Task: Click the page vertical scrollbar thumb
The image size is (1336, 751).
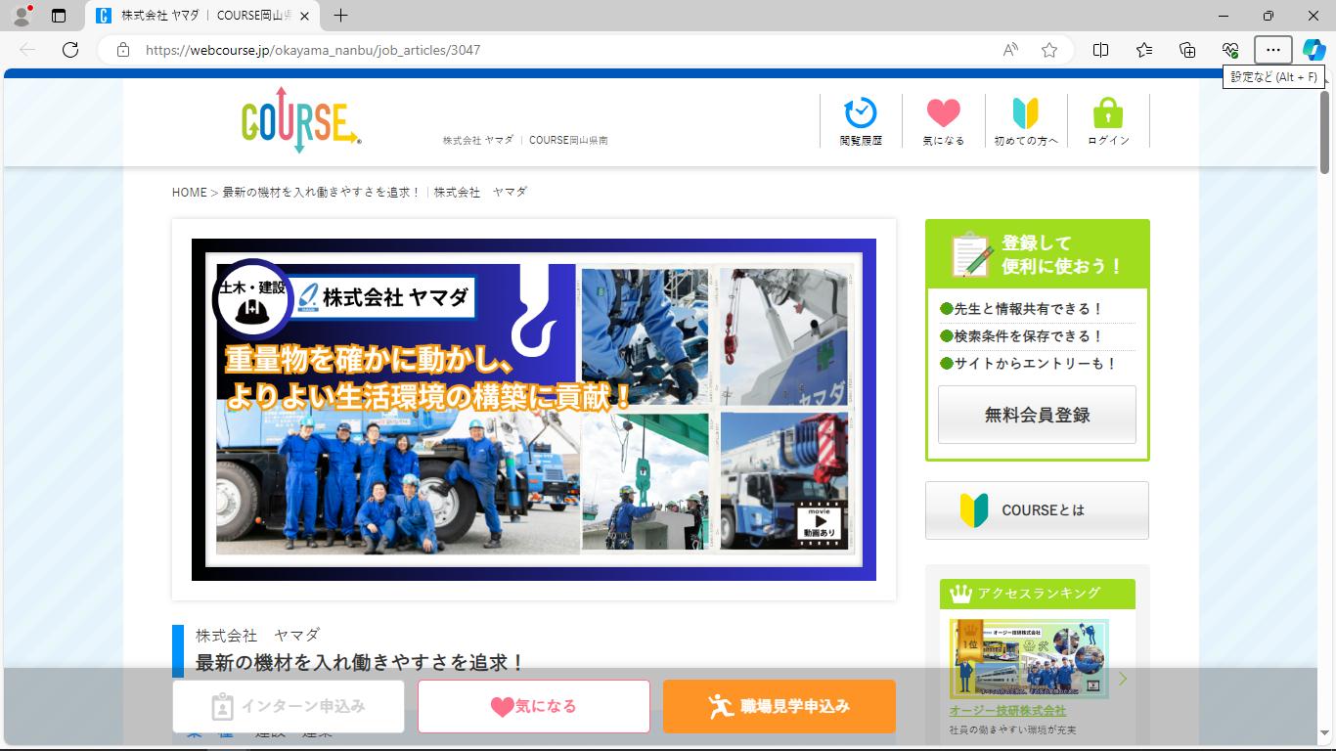Action: (x=1325, y=132)
